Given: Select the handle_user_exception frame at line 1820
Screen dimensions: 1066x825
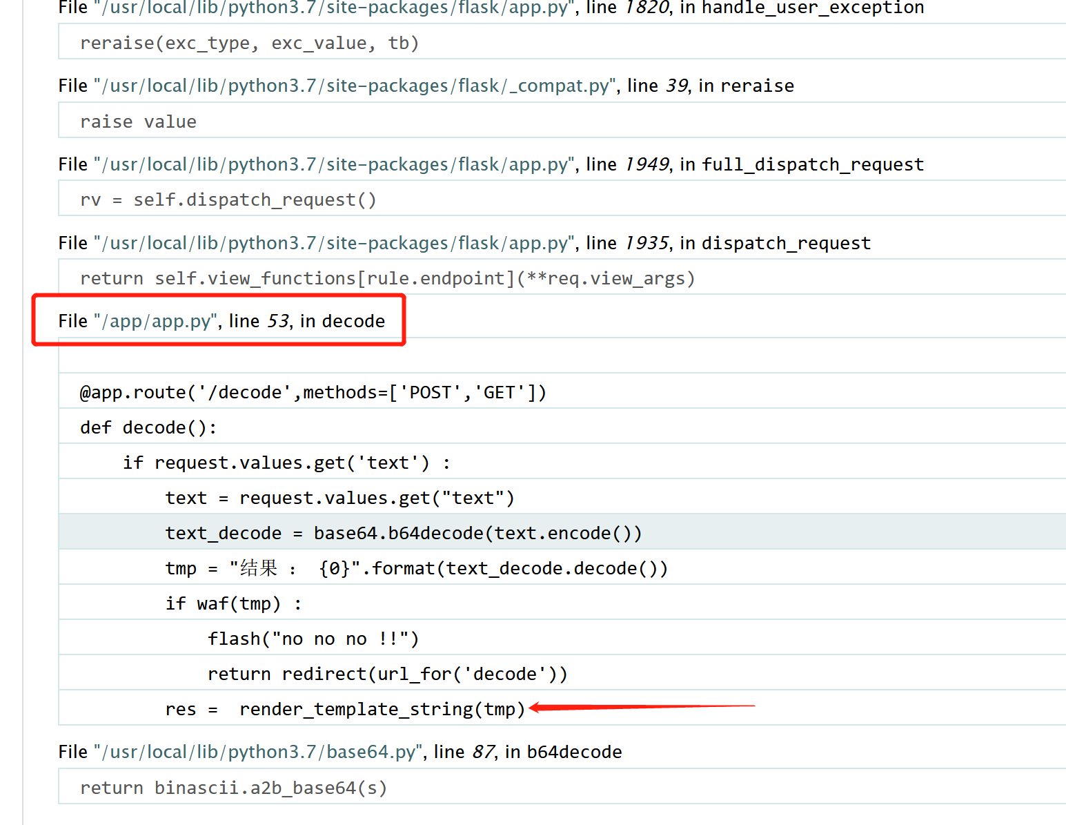Looking at the screenshot, I should tap(491, 8).
